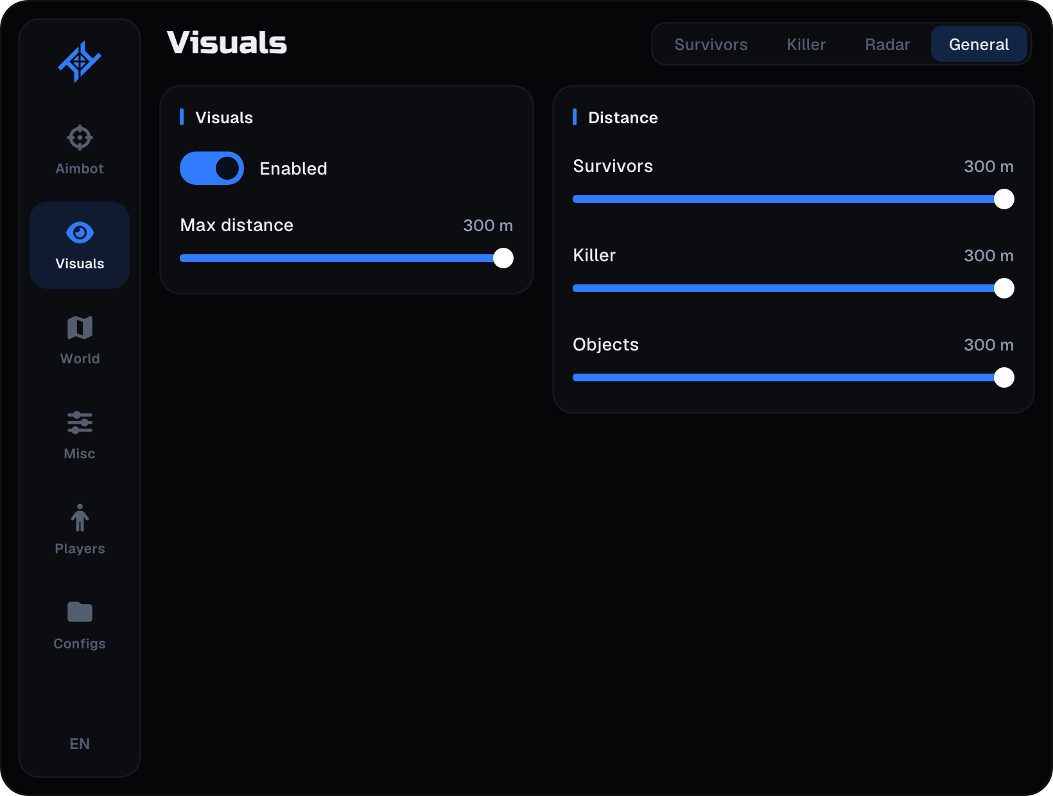Click the blue logo icon in sidebar
Viewport: 1053px width, 796px height.
pyautogui.click(x=80, y=62)
